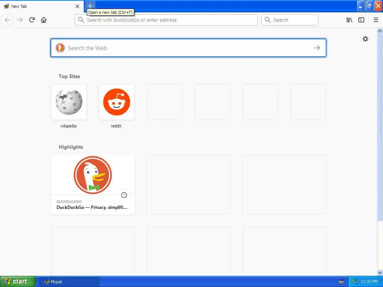
Task: Click the address bar magnifier icon
Action: 81,20
